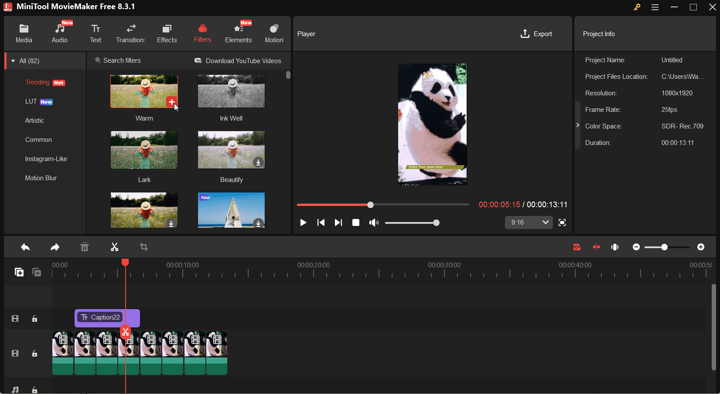Unlock the Caption track lock toggle
Image resolution: width=720 pixels, height=394 pixels.
(35, 318)
